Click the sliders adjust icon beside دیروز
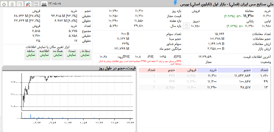Screen dimensions: 274x132 187,26
